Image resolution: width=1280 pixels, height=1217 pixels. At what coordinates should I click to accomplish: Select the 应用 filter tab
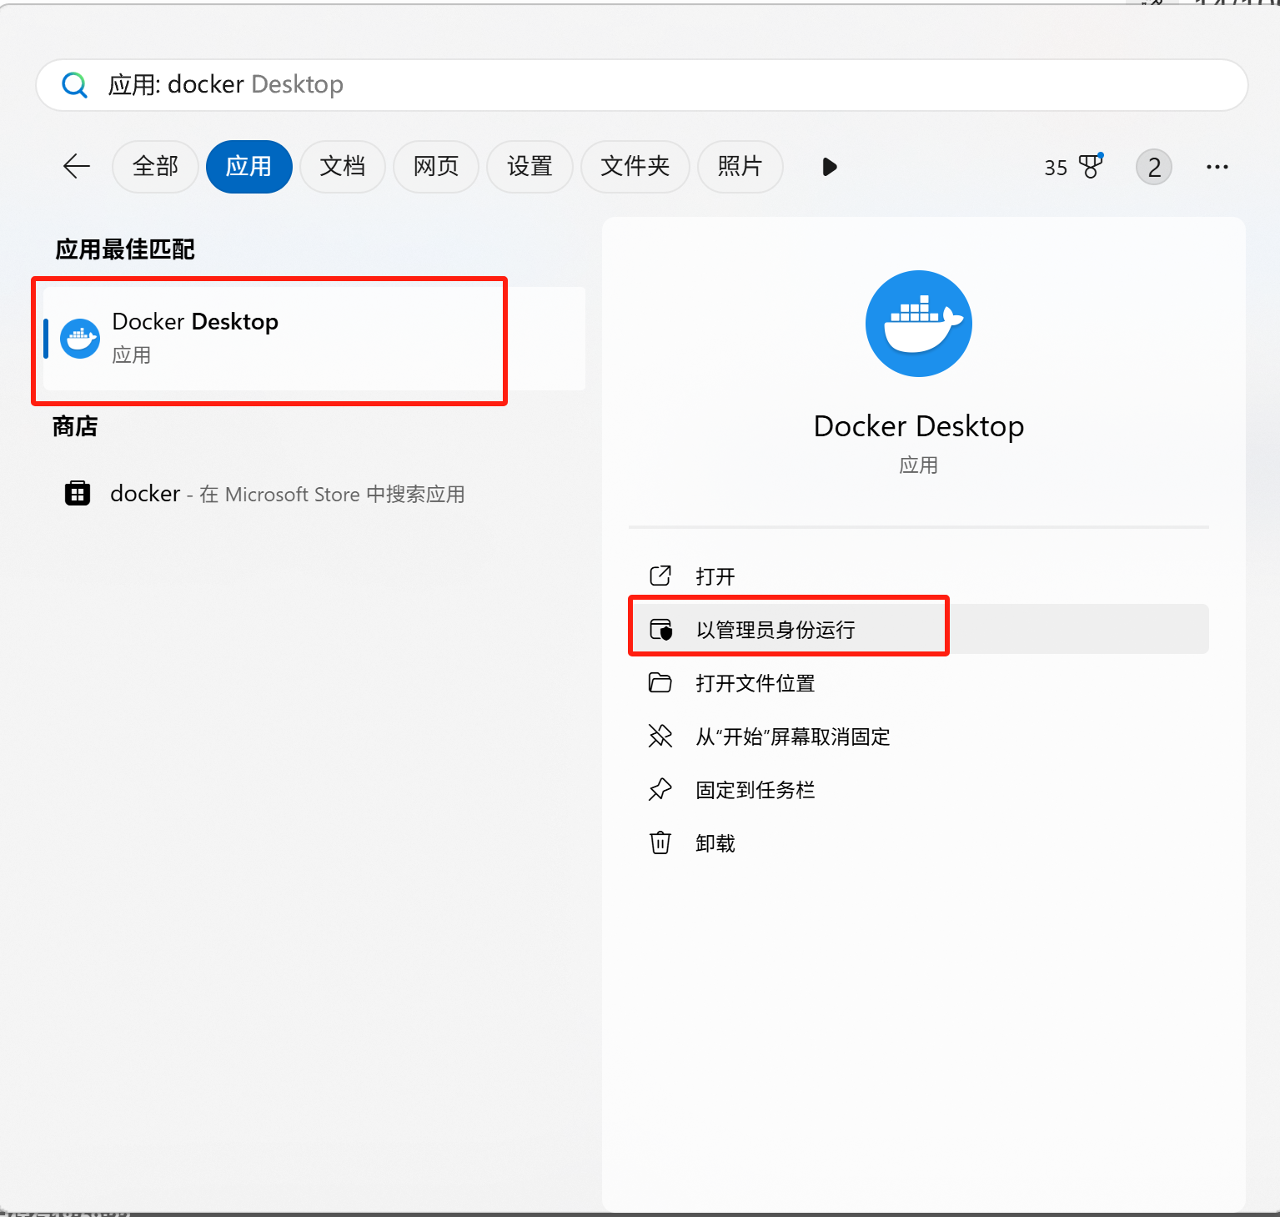(x=248, y=167)
